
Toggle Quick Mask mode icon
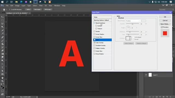[2, 91]
